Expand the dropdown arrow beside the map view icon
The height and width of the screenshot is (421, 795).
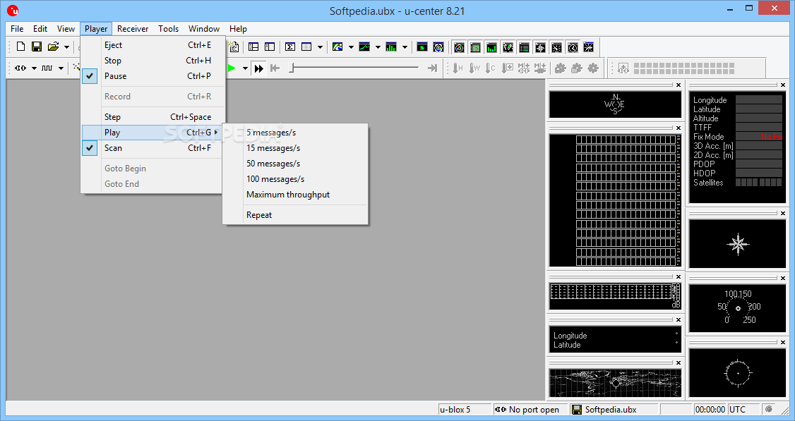pos(351,47)
